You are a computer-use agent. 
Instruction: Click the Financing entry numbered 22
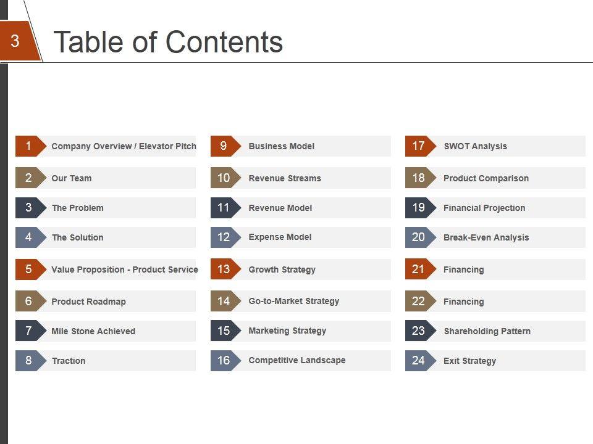click(x=463, y=302)
